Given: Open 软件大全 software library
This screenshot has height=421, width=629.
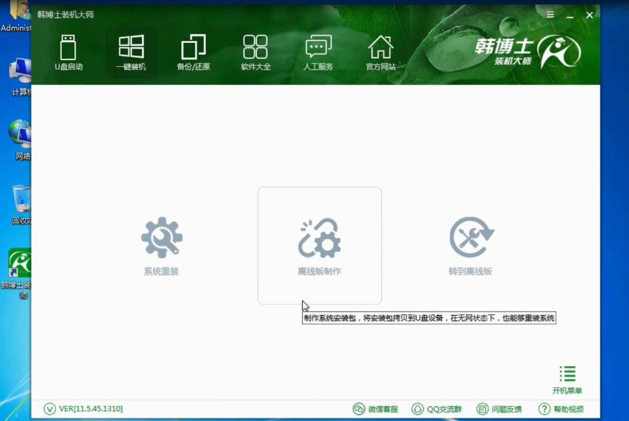Looking at the screenshot, I should (x=255, y=53).
